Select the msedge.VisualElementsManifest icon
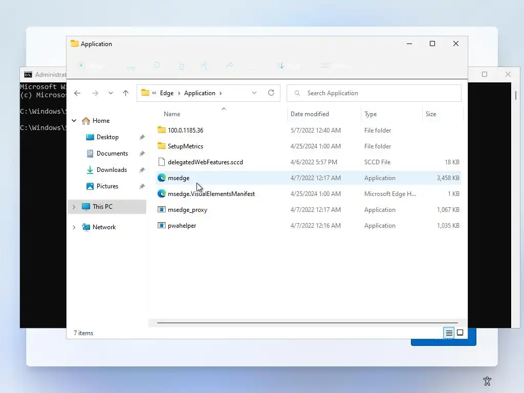Viewport: 524px width, 393px height. point(162,194)
